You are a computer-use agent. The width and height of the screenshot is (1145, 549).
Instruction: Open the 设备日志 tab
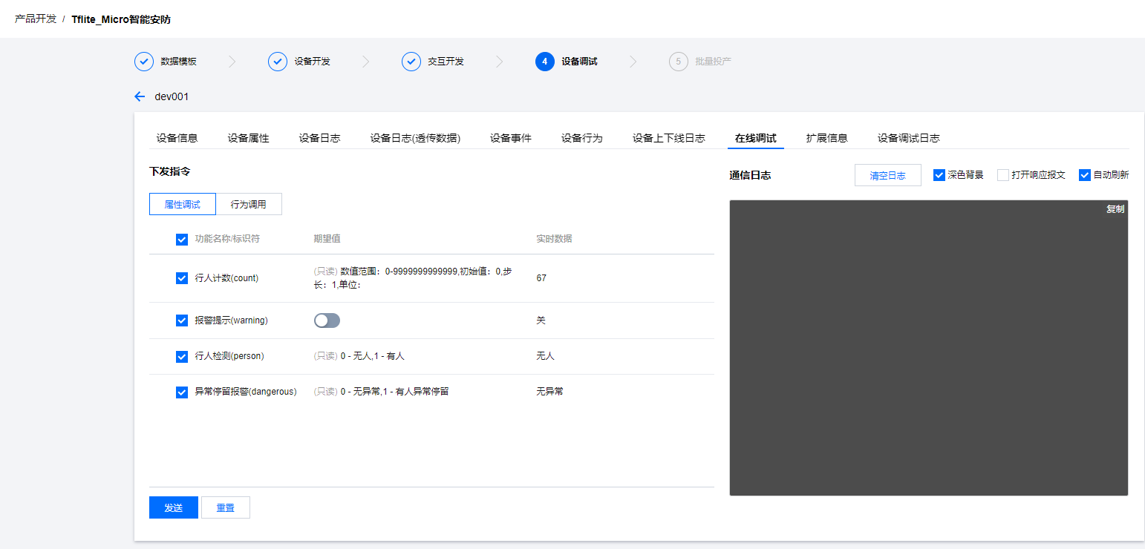[x=320, y=138]
